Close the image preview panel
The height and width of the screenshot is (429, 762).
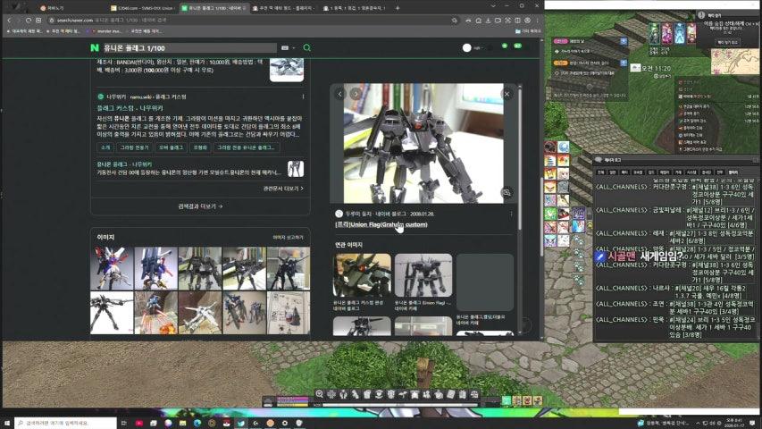click(x=507, y=94)
